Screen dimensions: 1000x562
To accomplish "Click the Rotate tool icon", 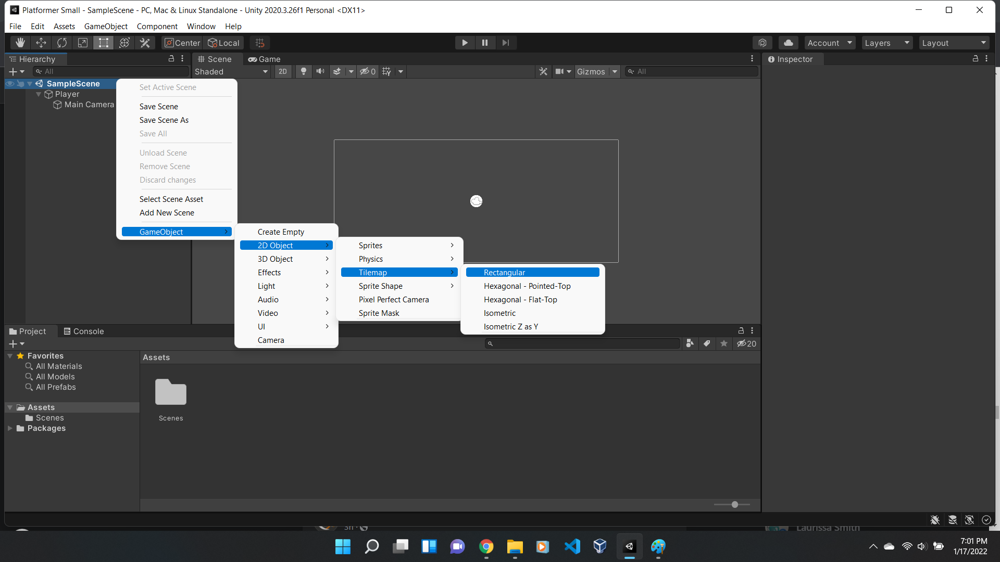I will pos(62,43).
